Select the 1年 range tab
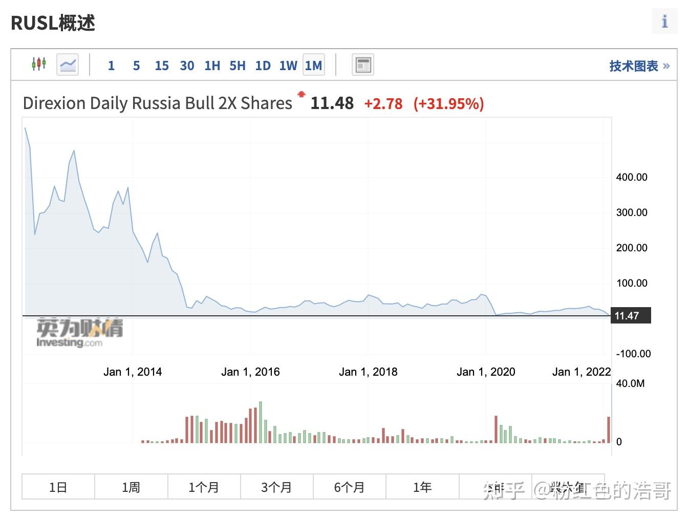Image resolution: width=689 pixels, height=519 pixels. [422, 487]
